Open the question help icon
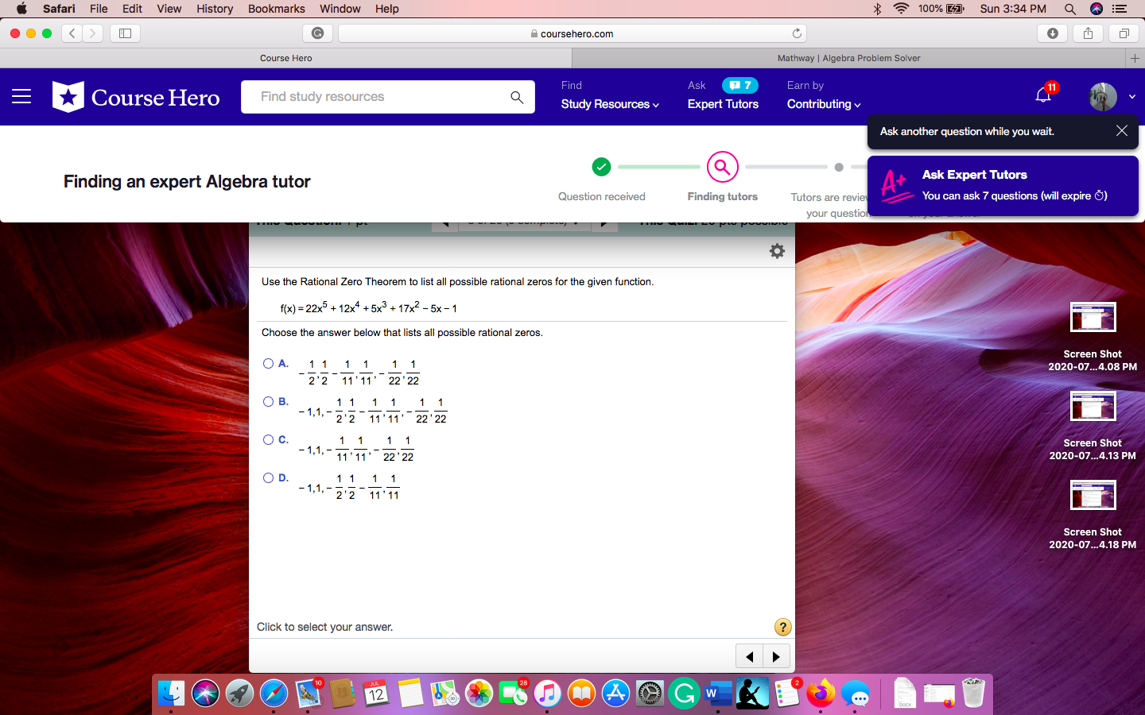 coord(783,627)
